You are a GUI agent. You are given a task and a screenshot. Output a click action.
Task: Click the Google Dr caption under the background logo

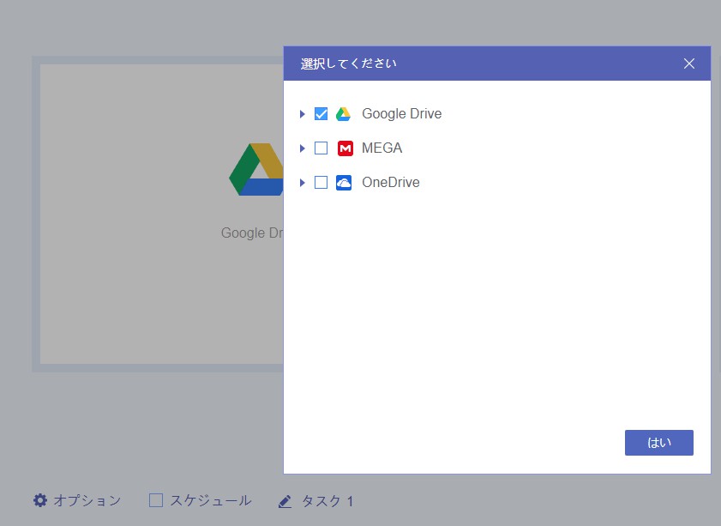pyautogui.click(x=252, y=233)
